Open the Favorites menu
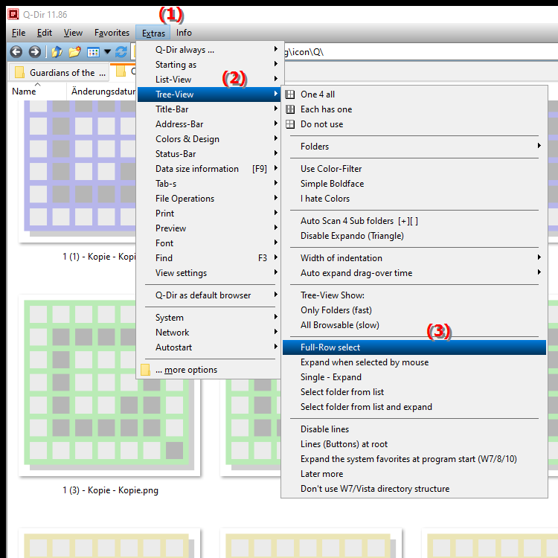Viewport: 558px width, 558px height. (112, 33)
